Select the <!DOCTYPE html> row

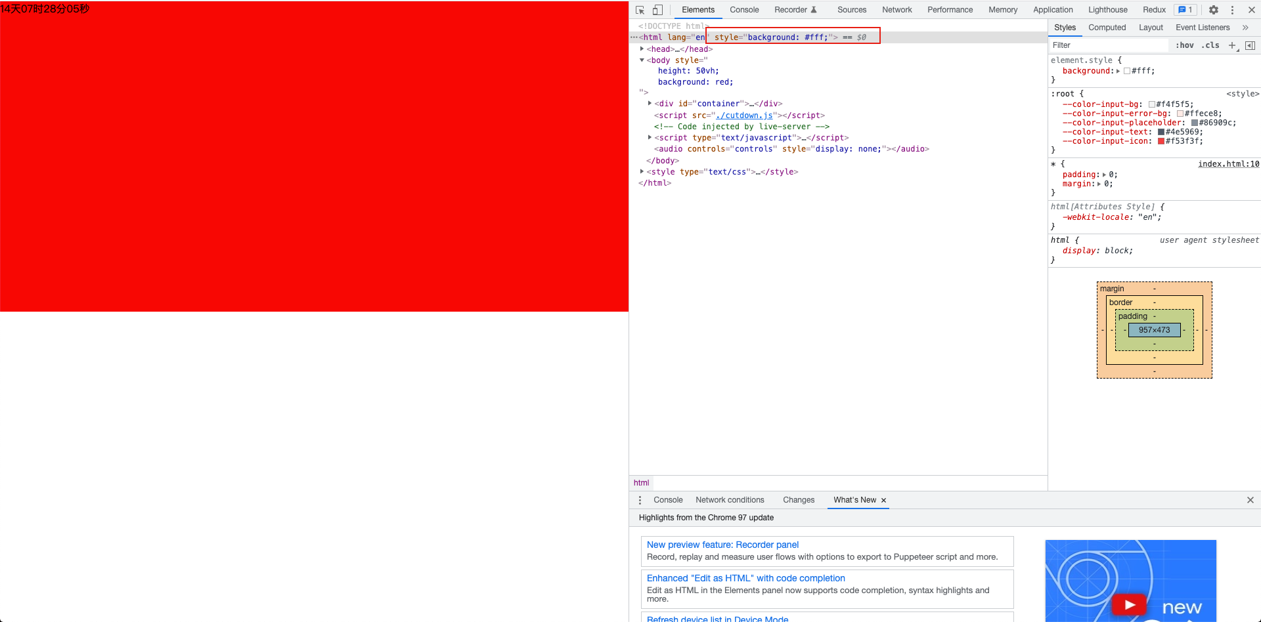674,26
